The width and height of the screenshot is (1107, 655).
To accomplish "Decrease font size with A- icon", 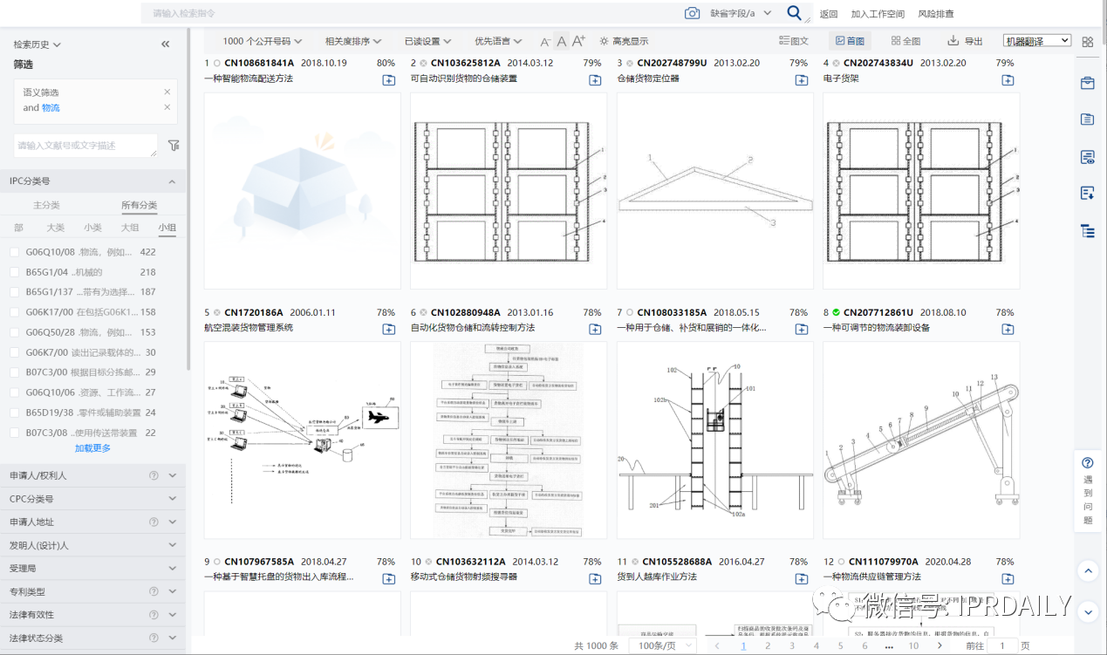I will point(545,42).
